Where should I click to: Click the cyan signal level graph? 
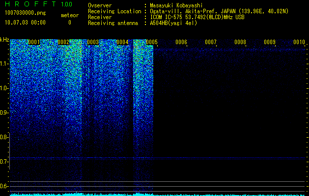point(158,195)
